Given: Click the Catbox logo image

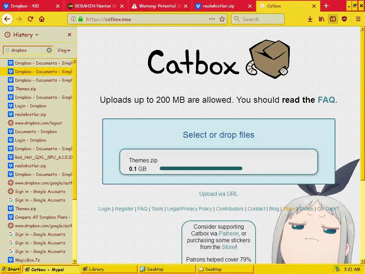Looking at the screenshot, I should (x=219, y=60).
